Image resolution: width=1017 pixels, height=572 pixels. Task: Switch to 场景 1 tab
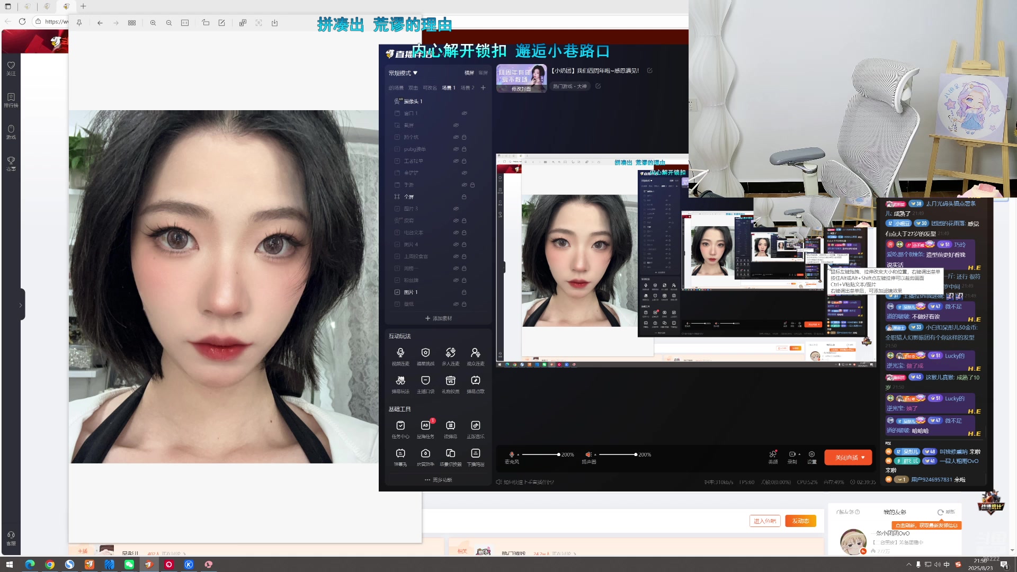[x=449, y=88]
